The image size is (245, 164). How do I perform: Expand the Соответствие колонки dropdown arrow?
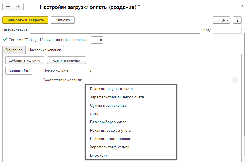(235, 80)
